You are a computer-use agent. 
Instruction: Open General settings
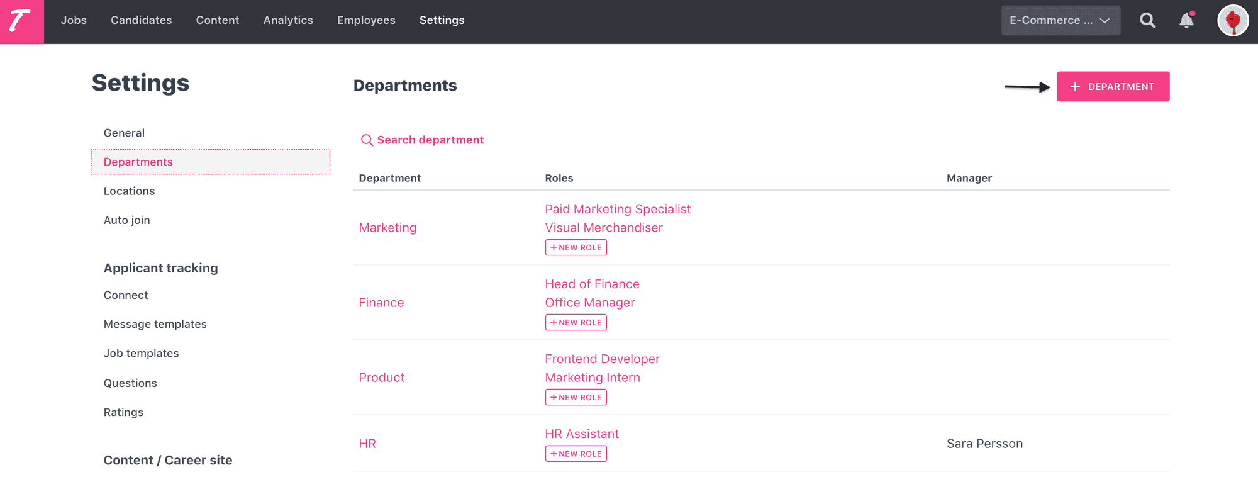tap(124, 133)
